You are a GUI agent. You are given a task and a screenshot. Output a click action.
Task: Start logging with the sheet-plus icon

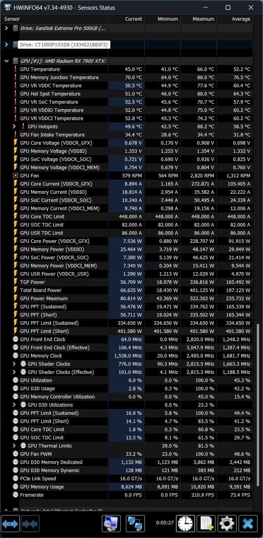click(x=206, y=524)
